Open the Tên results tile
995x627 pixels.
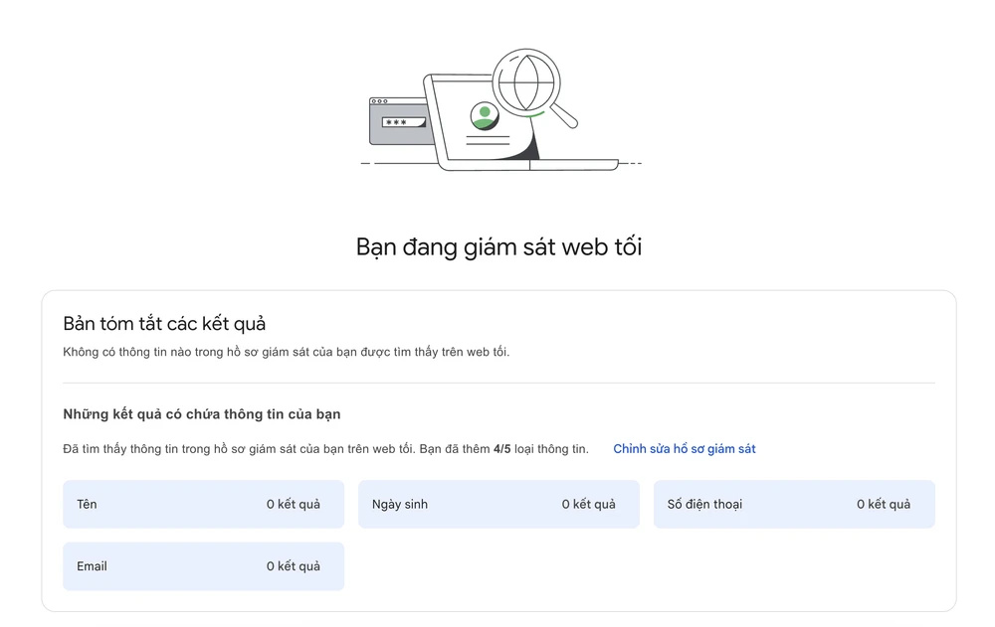coord(203,504)
